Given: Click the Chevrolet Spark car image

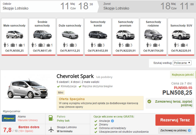Looking at the screenshot, I should tap(28, 88).
